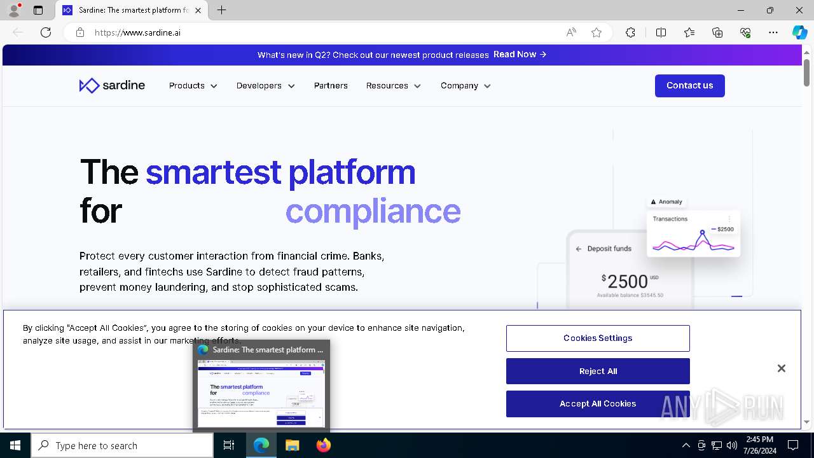Image resolution: width=814 pixels, height=458 pixels.
Task: Go to Sardine logo home
Action: tap(112, 85)
